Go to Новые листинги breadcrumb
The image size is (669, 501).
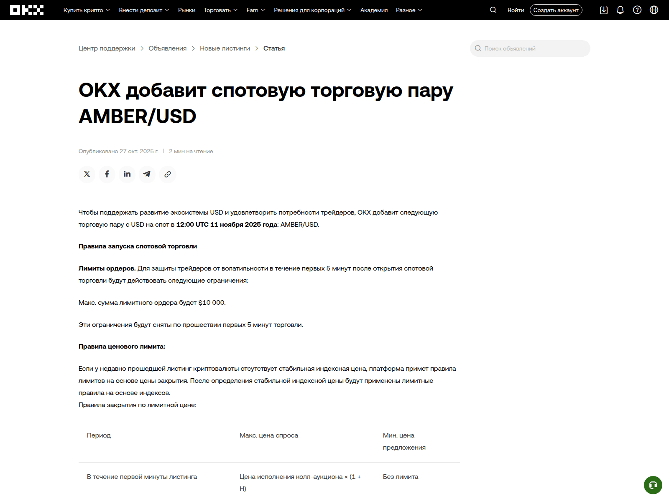click(225, 48)
